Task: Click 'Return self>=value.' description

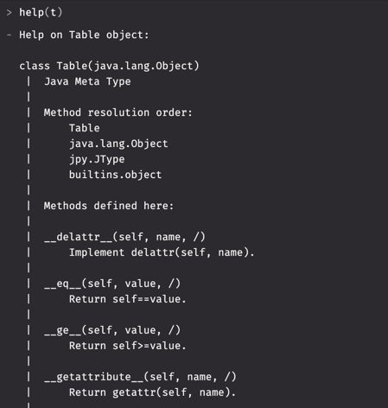Action: (x=128, y=346)
